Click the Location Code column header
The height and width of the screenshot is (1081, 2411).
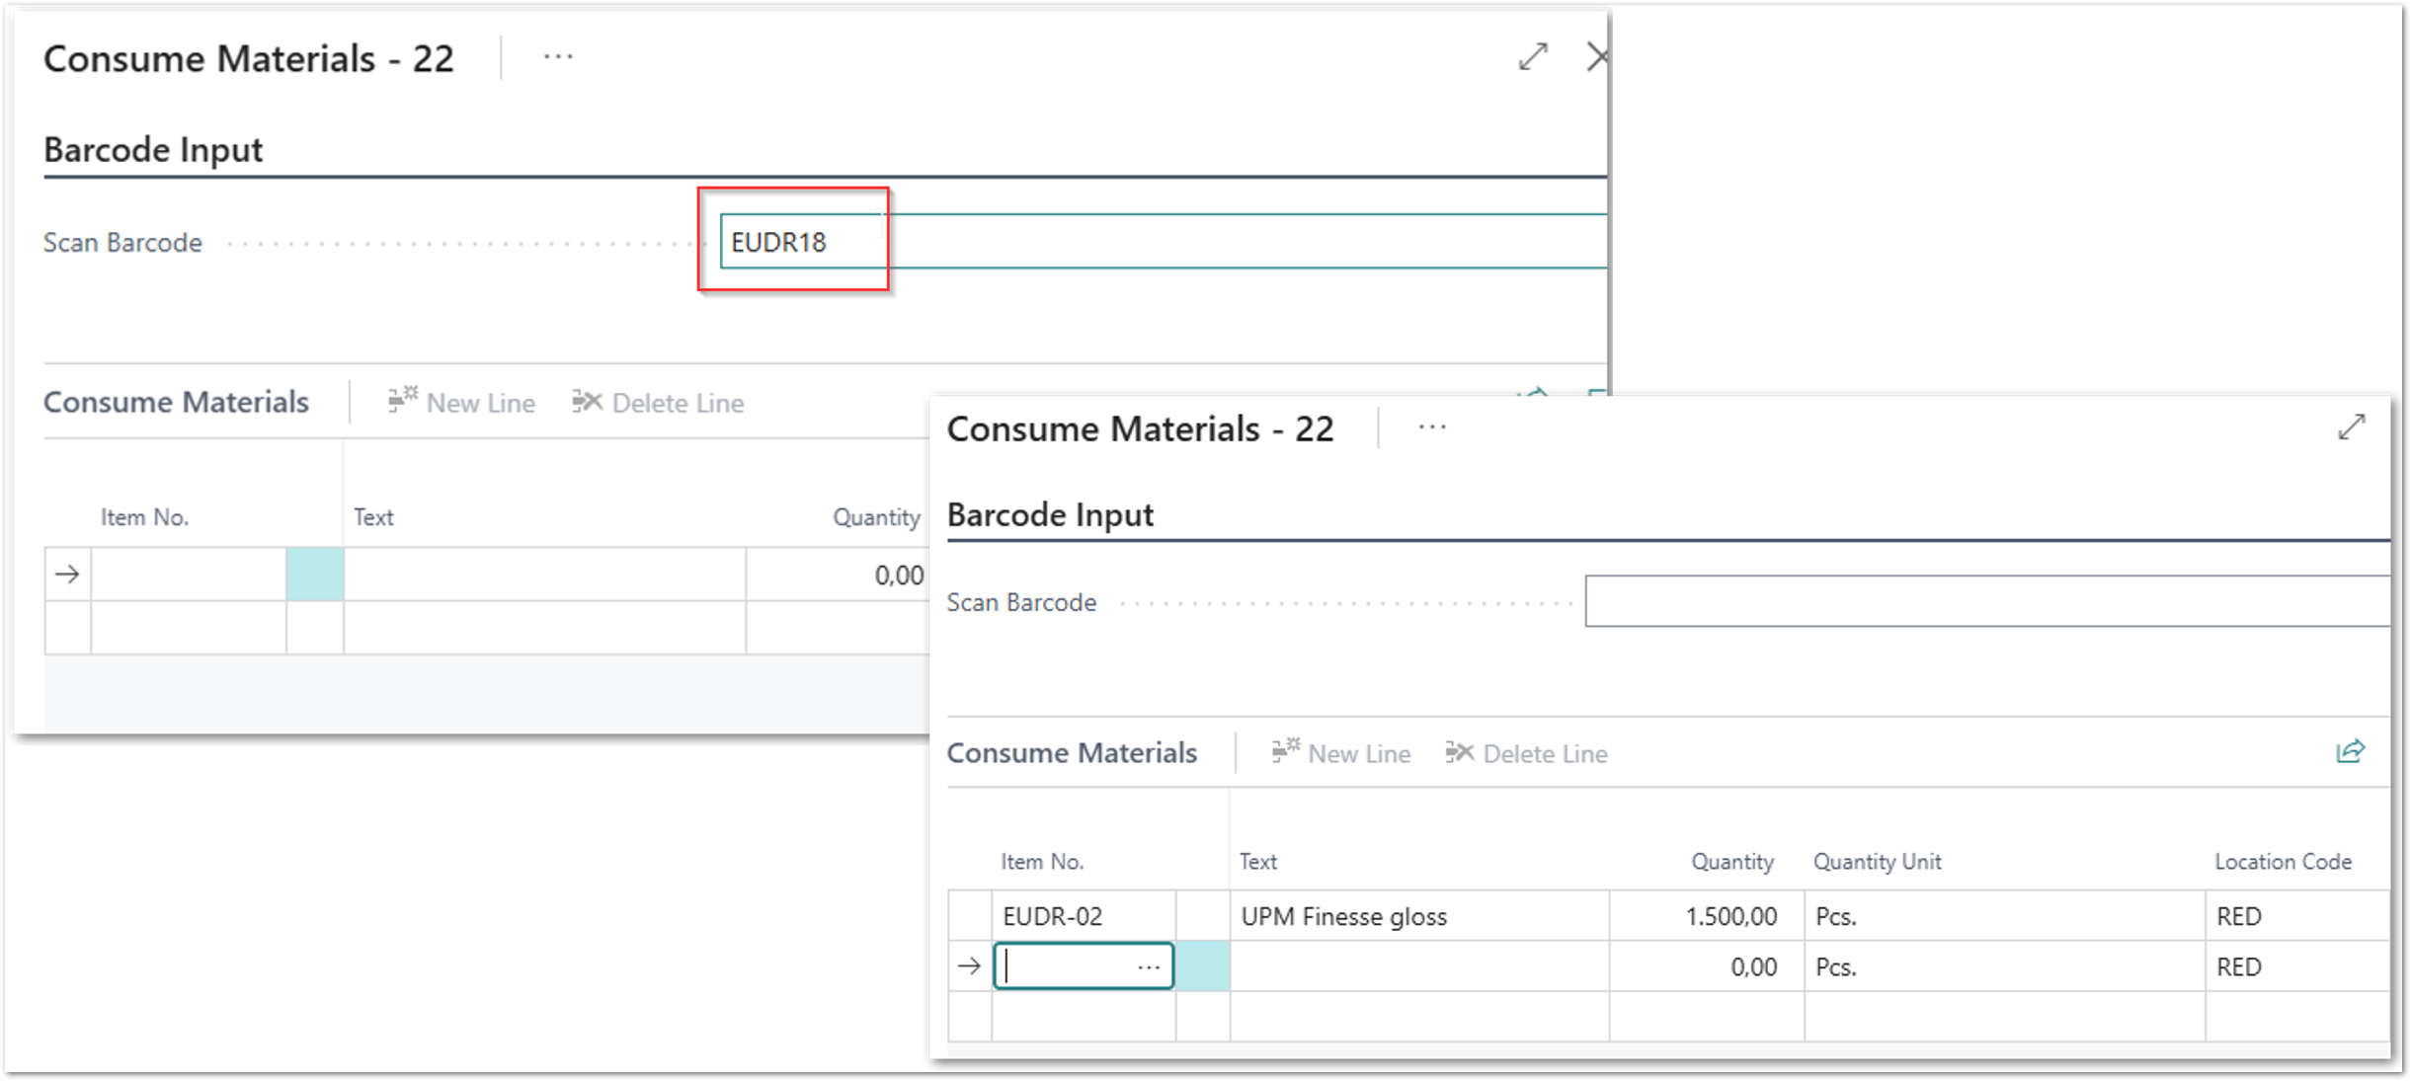tap(2282, 862)
